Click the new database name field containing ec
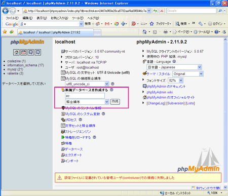Viewport: 228px width, 196px height. pos(85,96)
